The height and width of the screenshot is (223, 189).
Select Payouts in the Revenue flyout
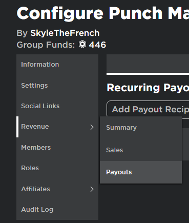141,172
